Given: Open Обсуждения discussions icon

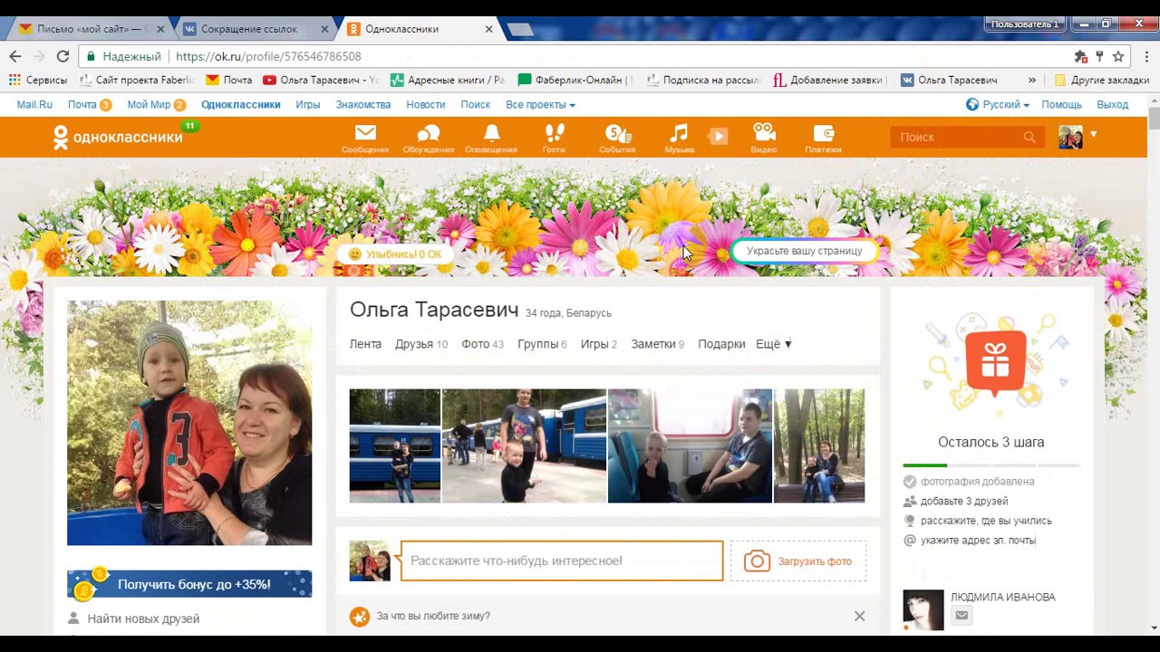Looking at the screenshot, I should [x=429, y=138].
